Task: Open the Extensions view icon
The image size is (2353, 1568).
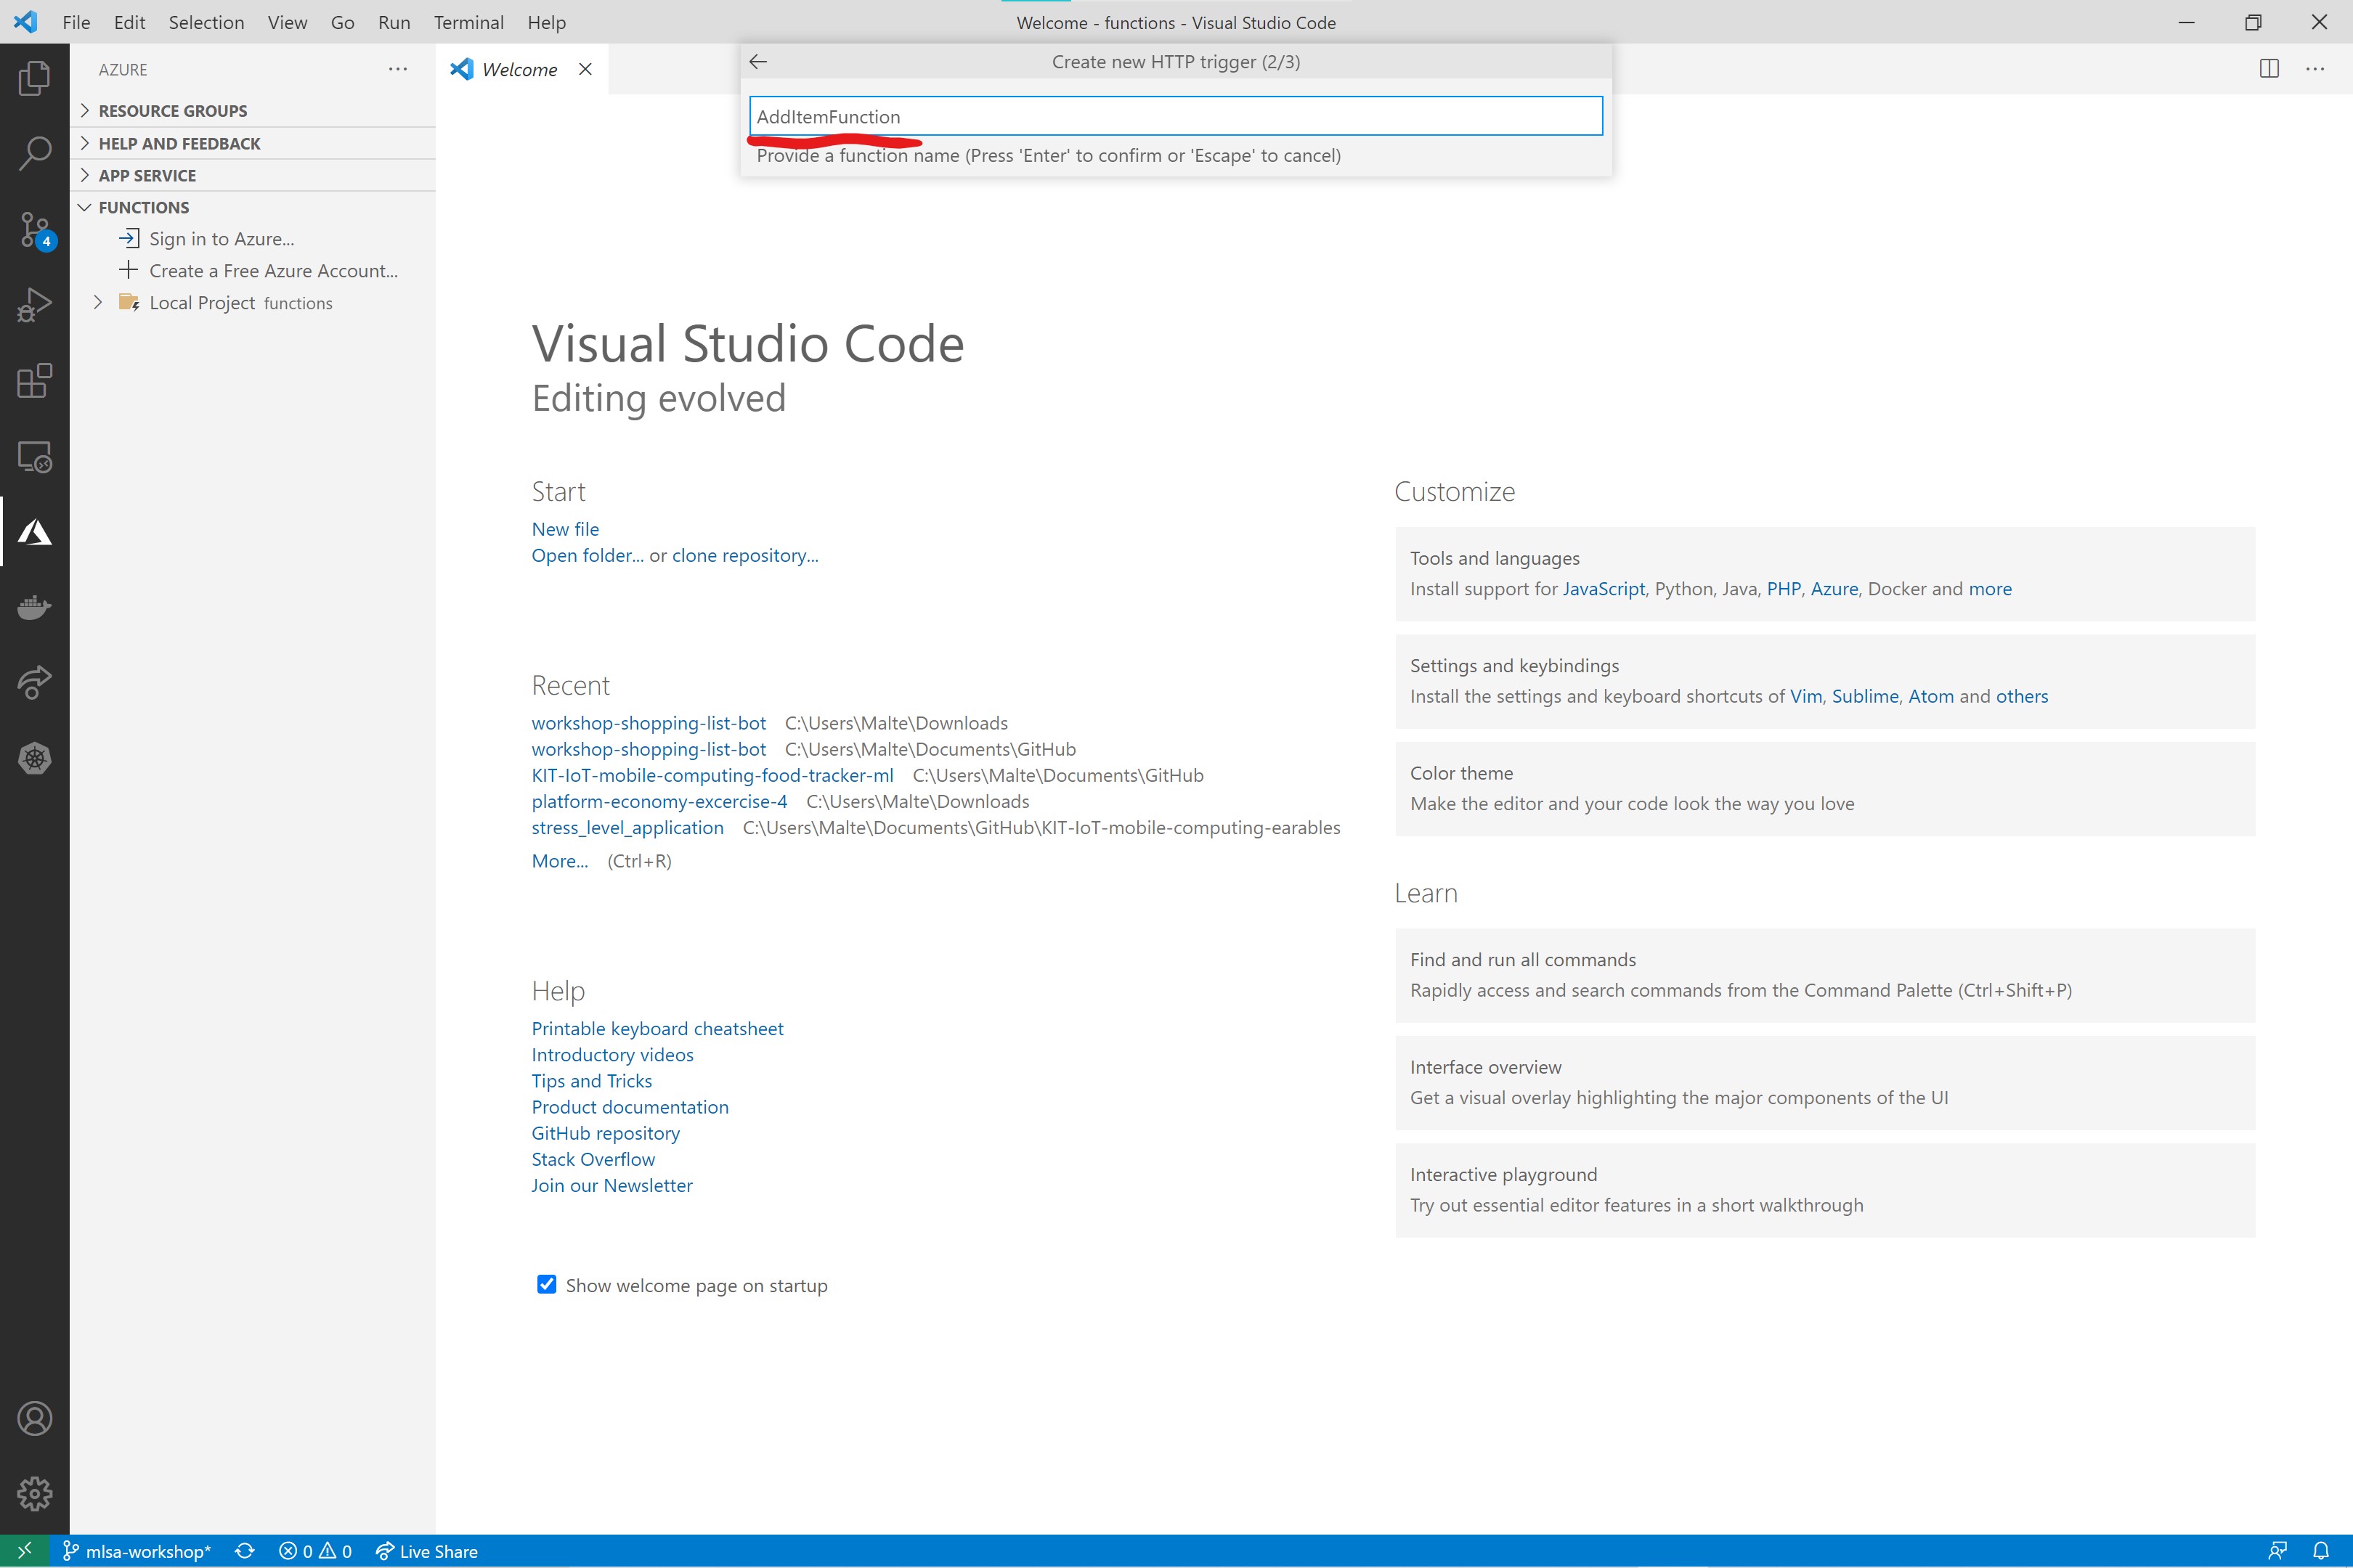Action: (x=34, y=381)
